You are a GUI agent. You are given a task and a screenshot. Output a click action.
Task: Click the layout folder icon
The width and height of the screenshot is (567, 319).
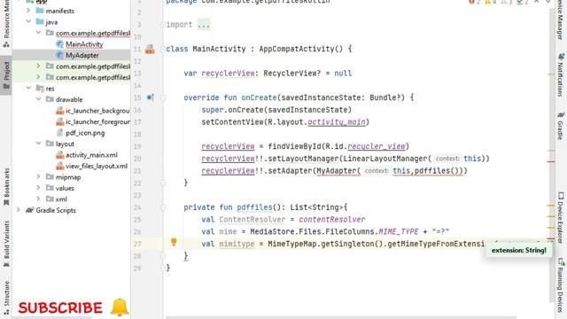50,144
